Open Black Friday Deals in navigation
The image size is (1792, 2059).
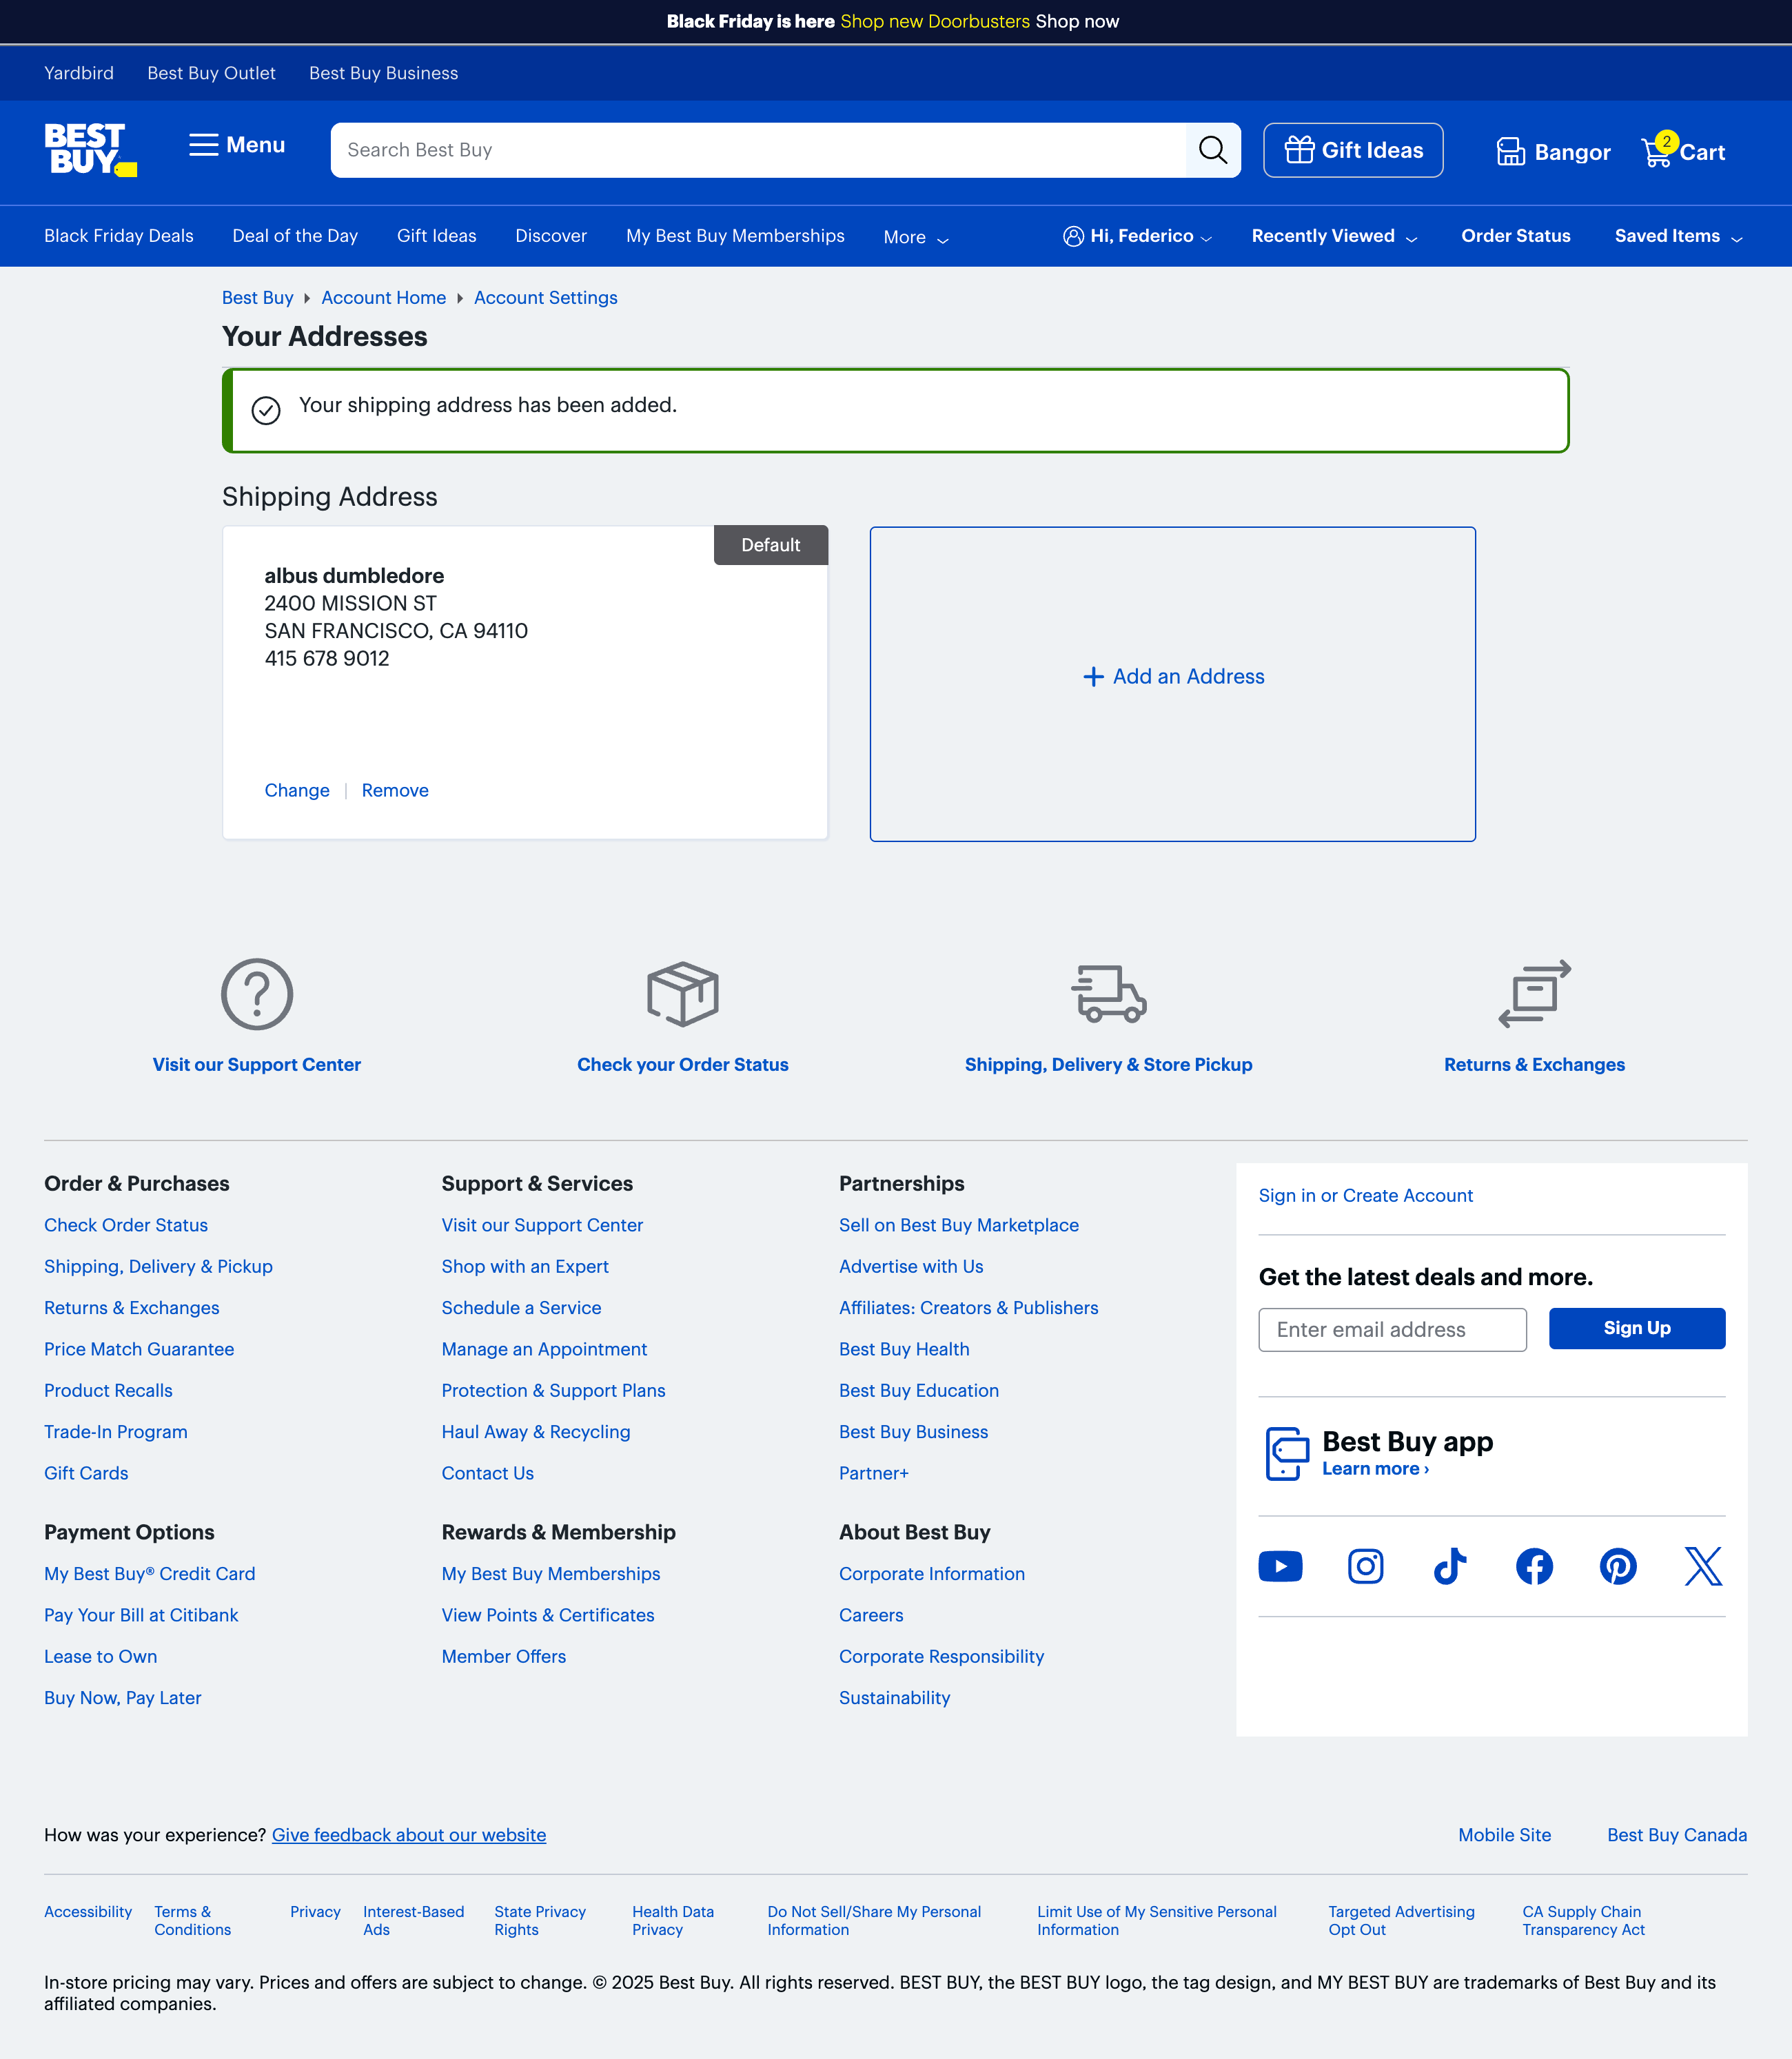118,236
